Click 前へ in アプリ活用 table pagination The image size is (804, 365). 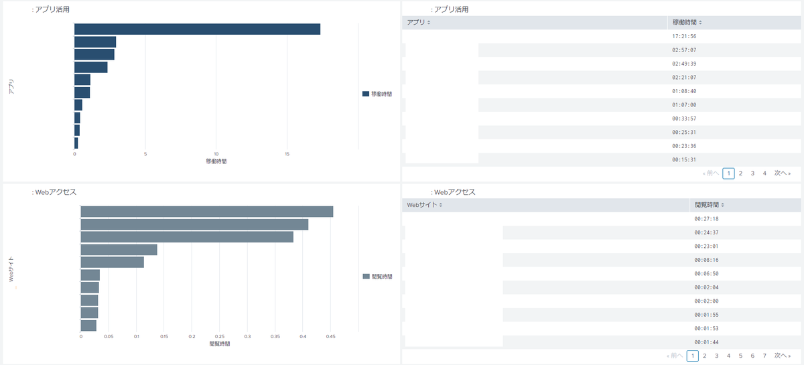[711, 173]
